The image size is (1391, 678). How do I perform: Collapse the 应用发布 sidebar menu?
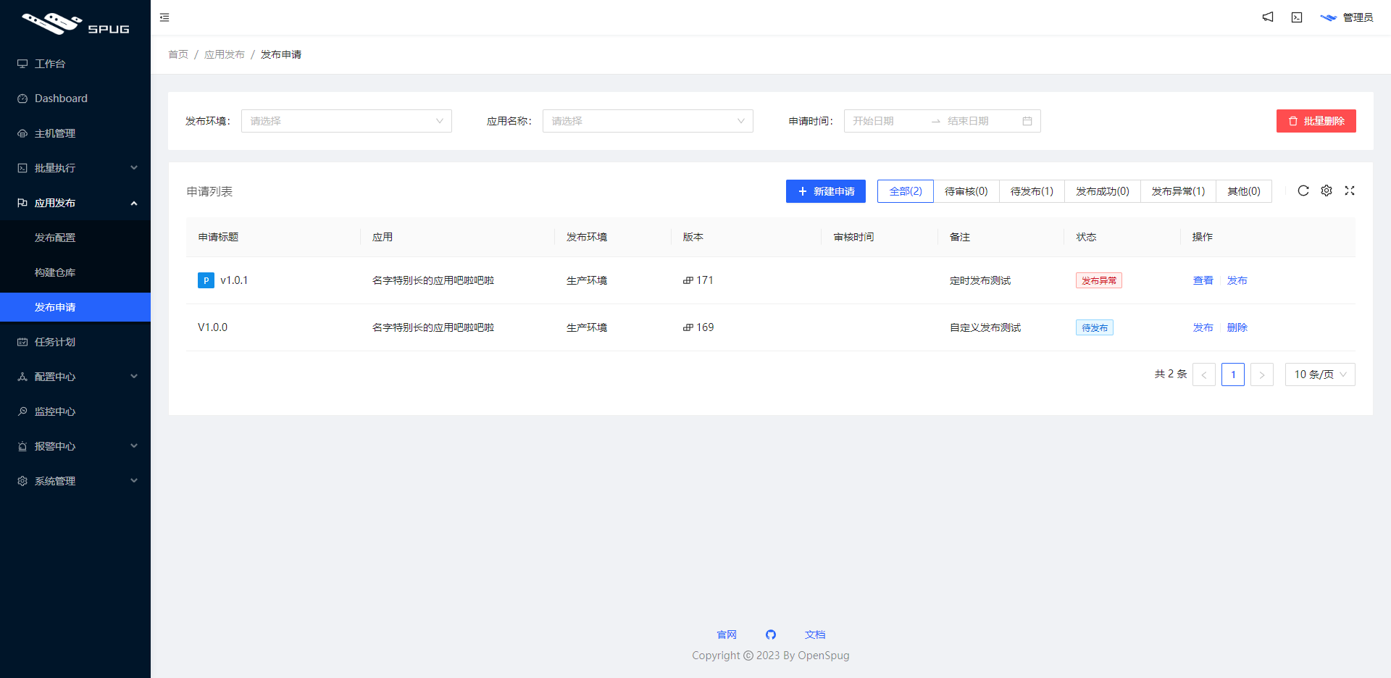click(75, 203)
